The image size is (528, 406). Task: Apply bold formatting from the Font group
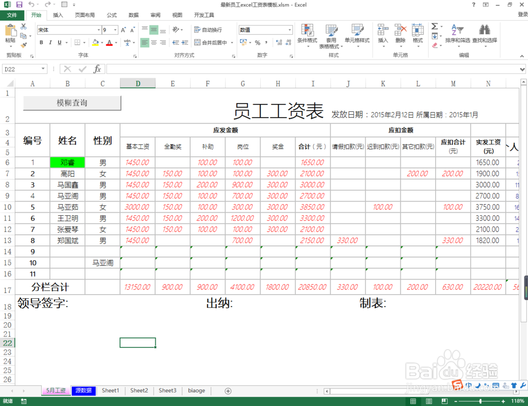41,42
